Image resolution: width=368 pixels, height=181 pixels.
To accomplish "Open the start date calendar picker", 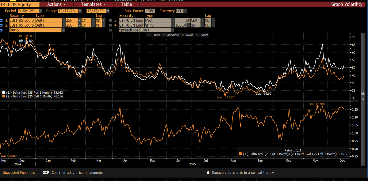I will [80, 11].
